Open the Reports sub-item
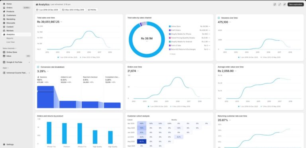The width and height of the screenshot is (306, 148). tap(10, 38)
